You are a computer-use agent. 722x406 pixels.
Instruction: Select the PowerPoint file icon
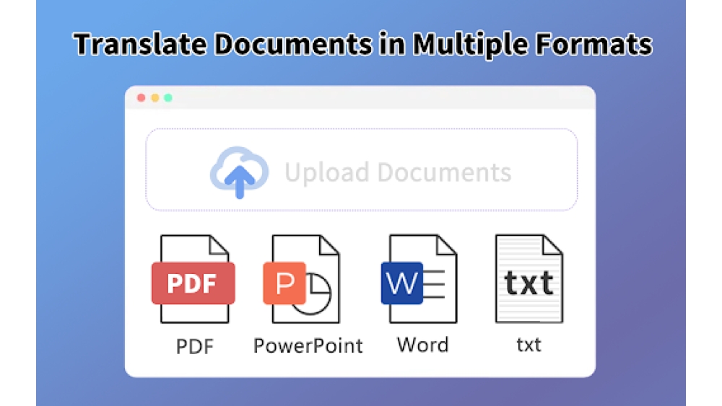(x=302, y=279)
